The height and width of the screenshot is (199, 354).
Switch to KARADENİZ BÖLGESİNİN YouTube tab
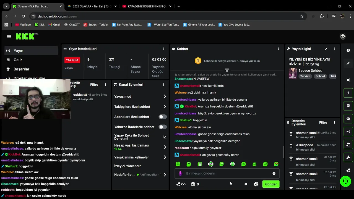point(147,6)
